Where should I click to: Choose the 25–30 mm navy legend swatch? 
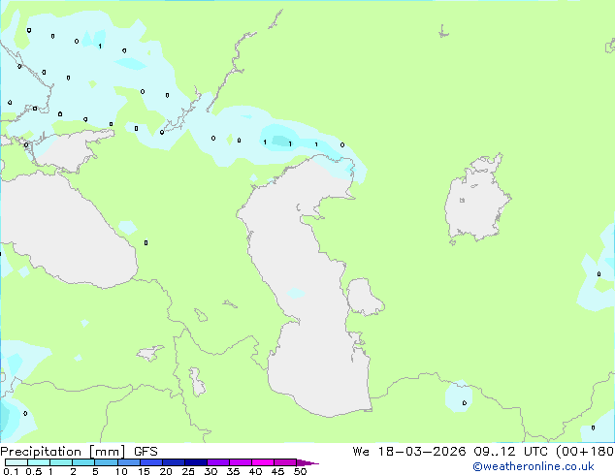tap(196, 462)
